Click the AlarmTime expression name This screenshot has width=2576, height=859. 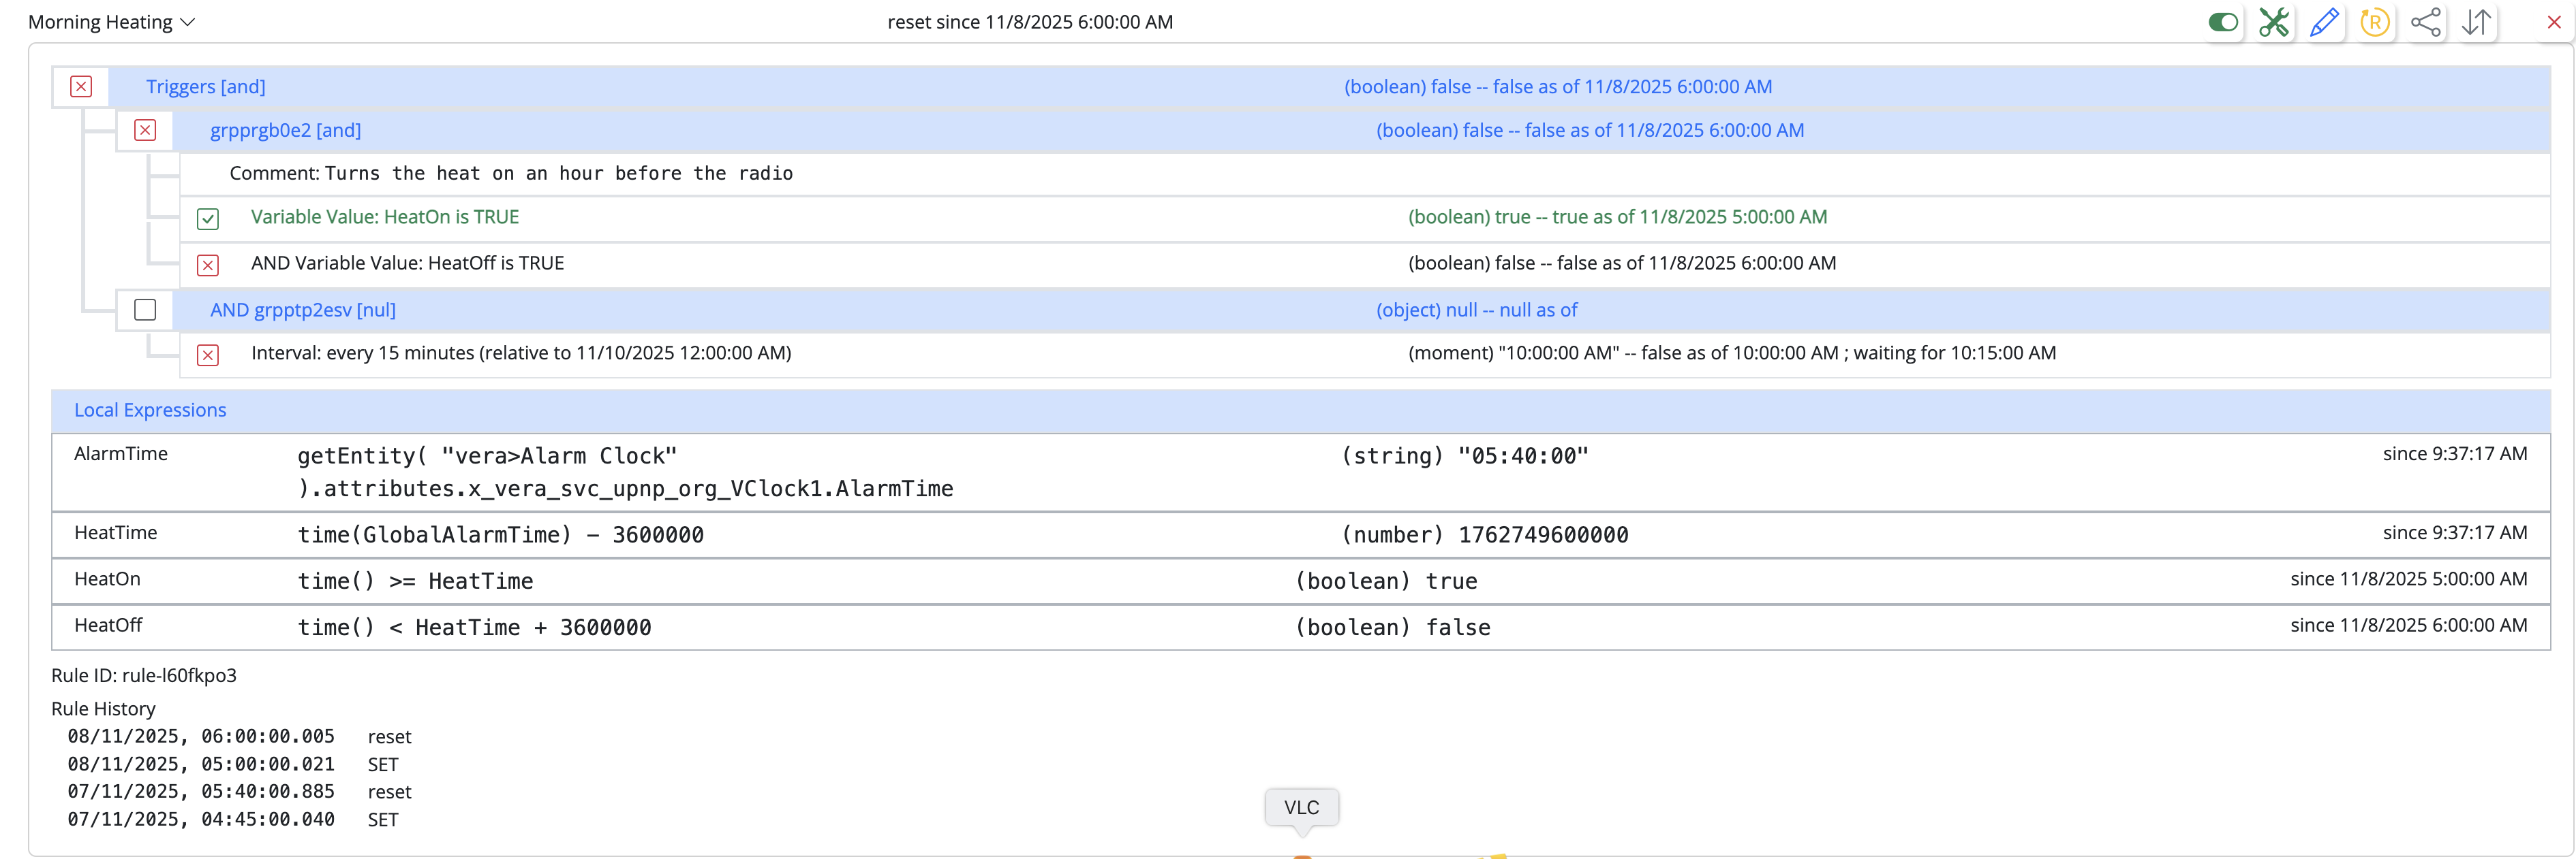coord(121,453)
